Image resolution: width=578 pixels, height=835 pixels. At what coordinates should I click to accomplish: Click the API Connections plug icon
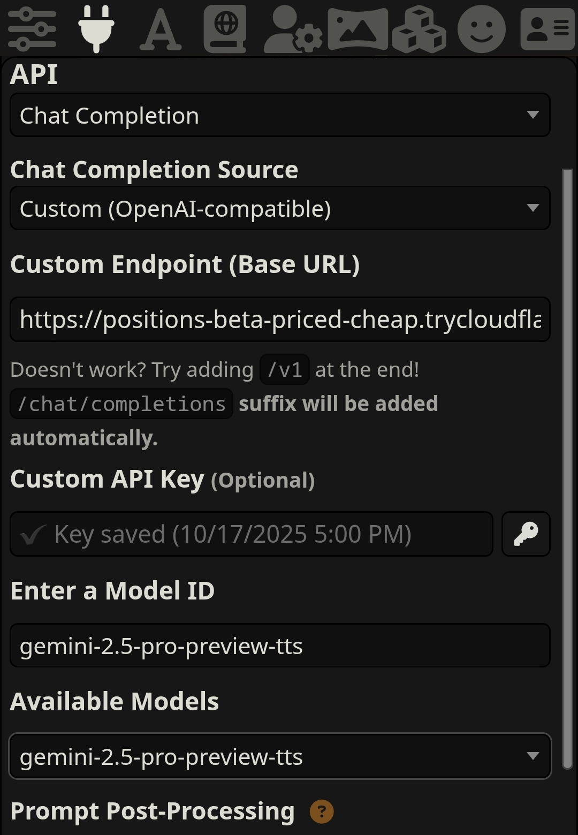(x=96, y=28)
